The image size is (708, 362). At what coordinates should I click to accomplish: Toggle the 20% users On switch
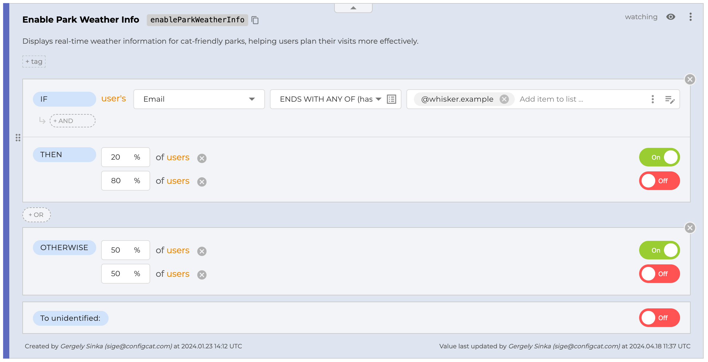(x=659, y=157)
